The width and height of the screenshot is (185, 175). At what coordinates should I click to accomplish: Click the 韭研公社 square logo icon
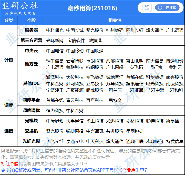(147, 7)
